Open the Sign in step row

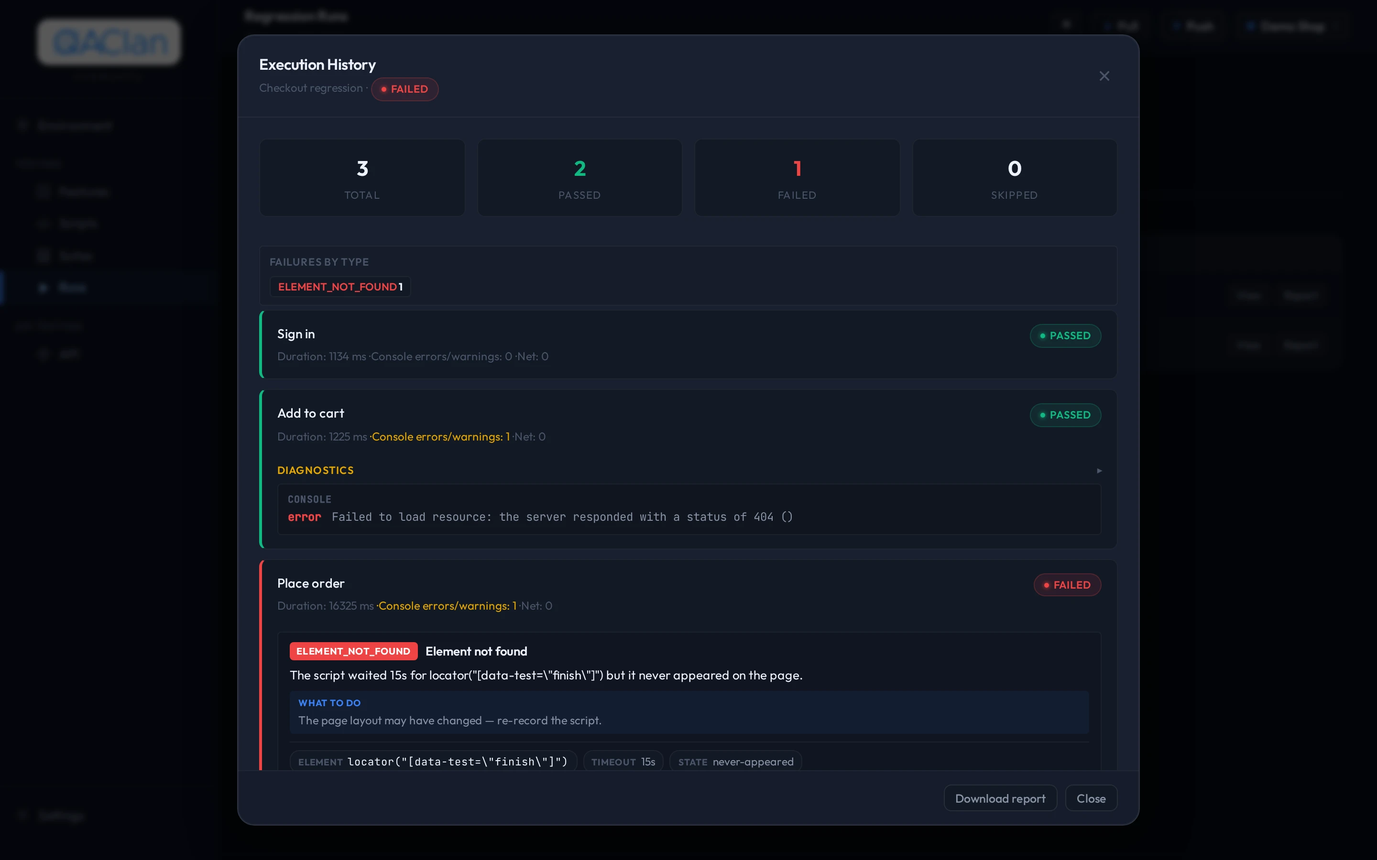tap(688, 344)
